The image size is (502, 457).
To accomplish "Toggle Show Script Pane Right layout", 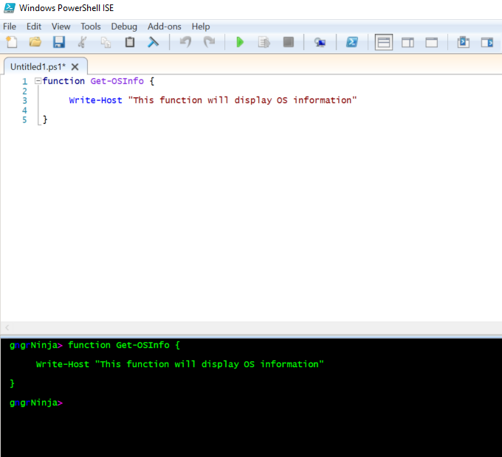I will 408,43.
